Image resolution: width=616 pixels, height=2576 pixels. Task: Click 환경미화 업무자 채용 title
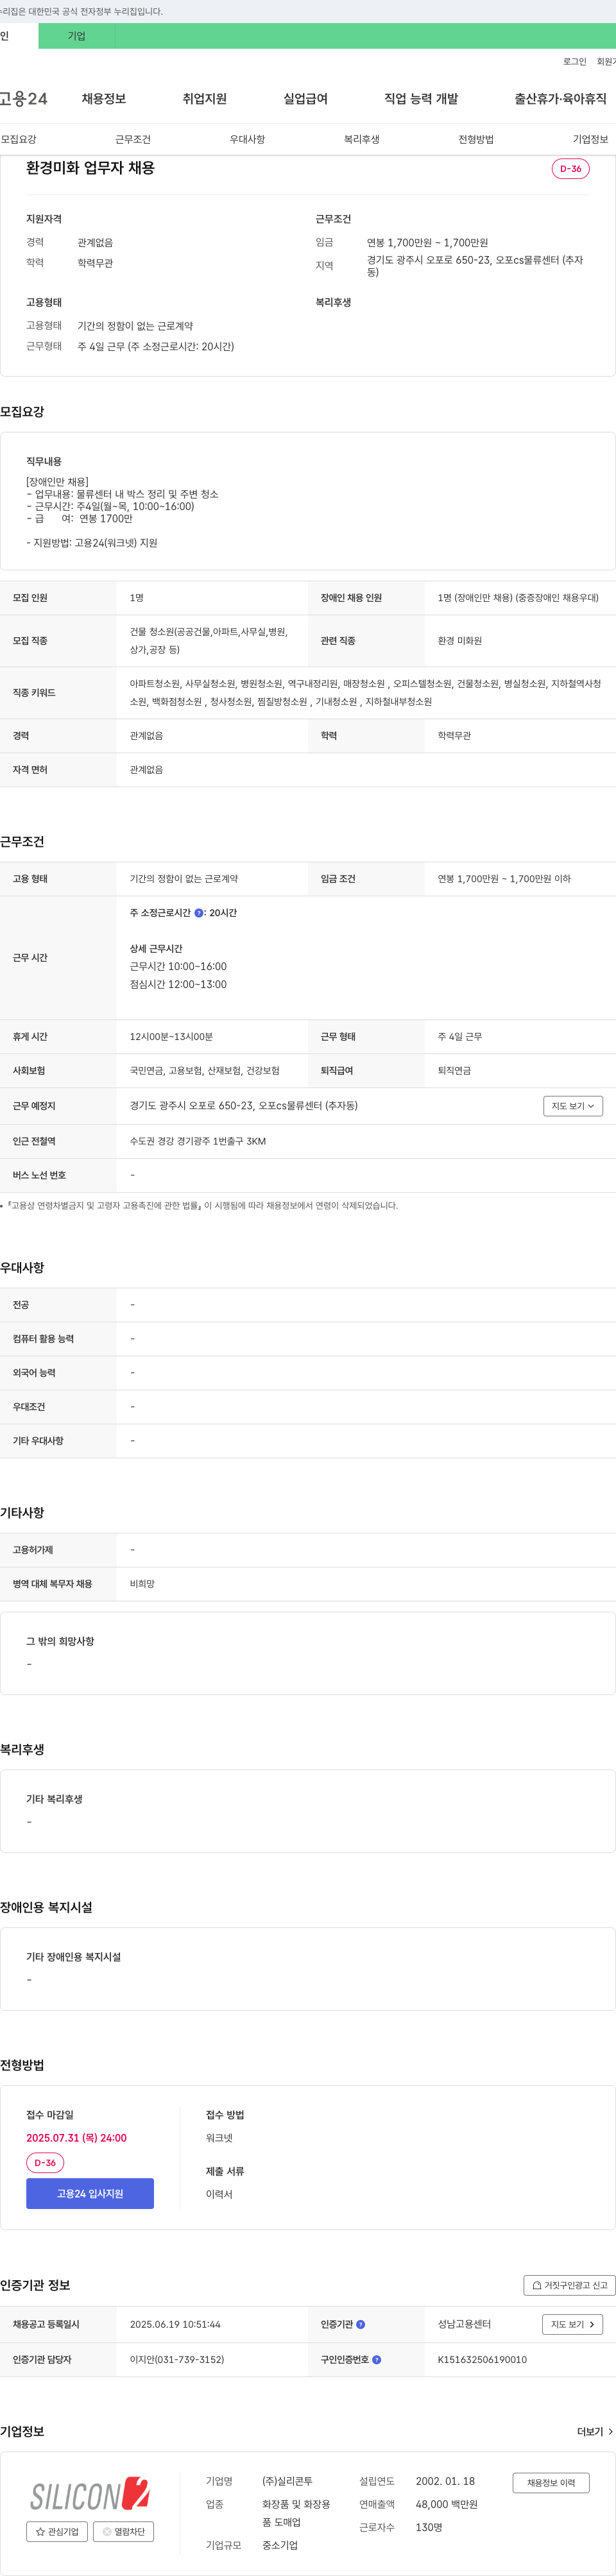click(90, 168)
